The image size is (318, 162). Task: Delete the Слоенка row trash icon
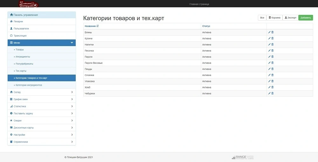[x=273, y=75]
